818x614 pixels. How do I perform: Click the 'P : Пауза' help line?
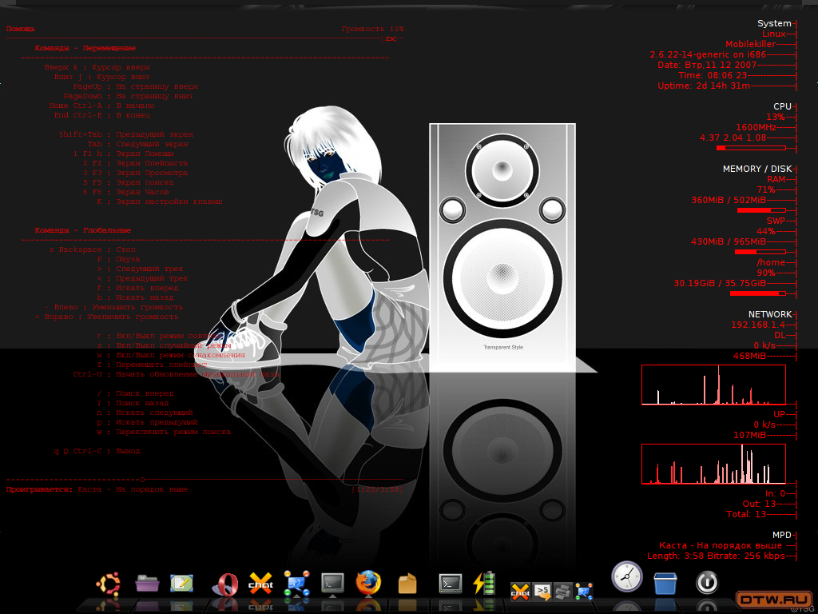[118, 259]
